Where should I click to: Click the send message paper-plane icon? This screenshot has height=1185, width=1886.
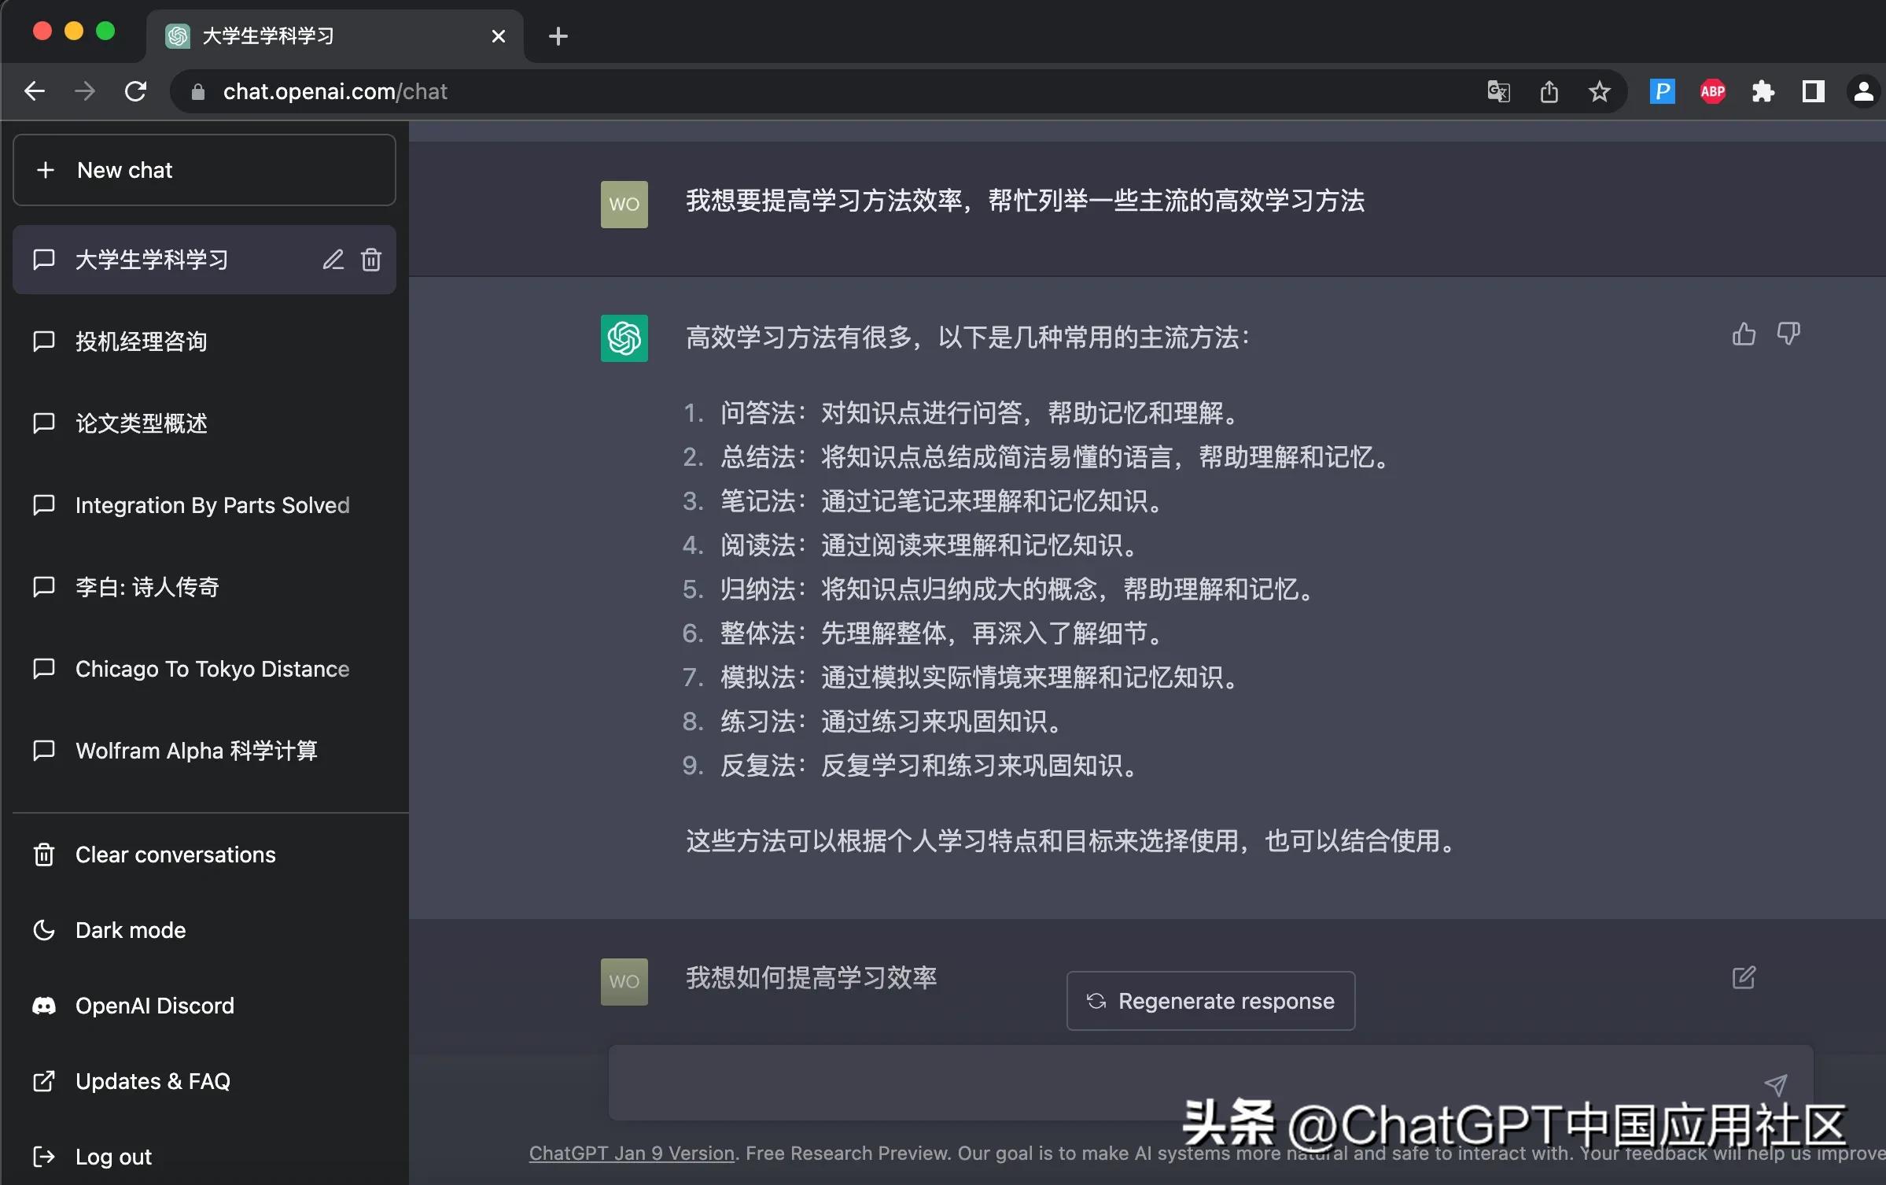tap(1777, 1084)
